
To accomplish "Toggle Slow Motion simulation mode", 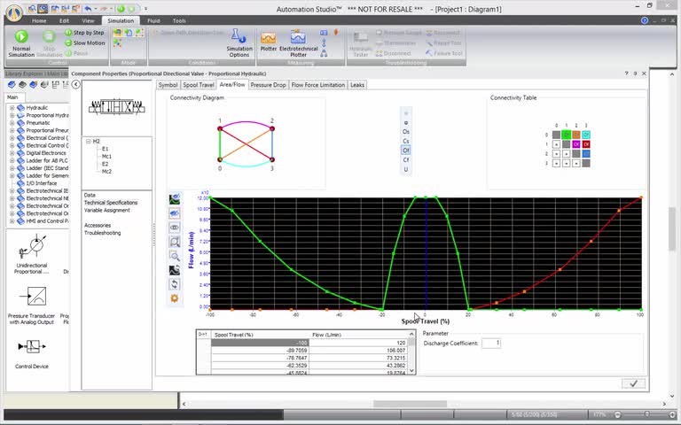I will (x=82, y=42).
